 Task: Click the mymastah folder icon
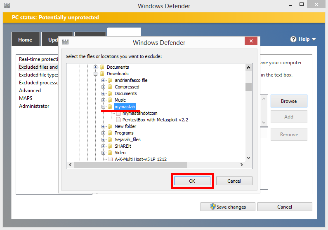[x=110, y=107]
